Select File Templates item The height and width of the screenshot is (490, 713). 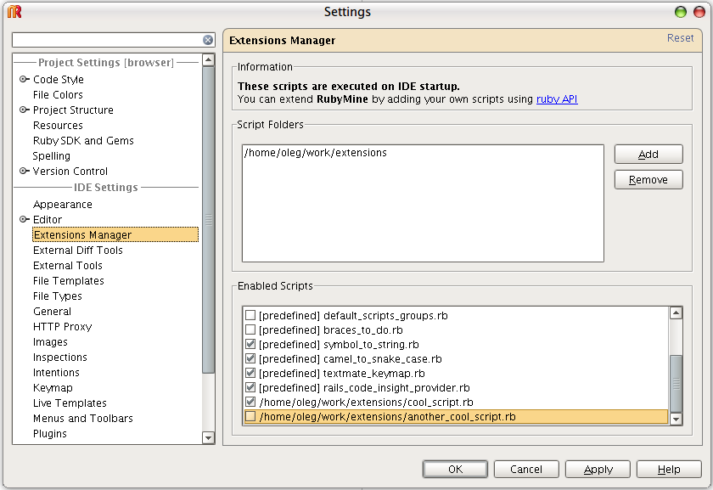(x=68, y=281)
